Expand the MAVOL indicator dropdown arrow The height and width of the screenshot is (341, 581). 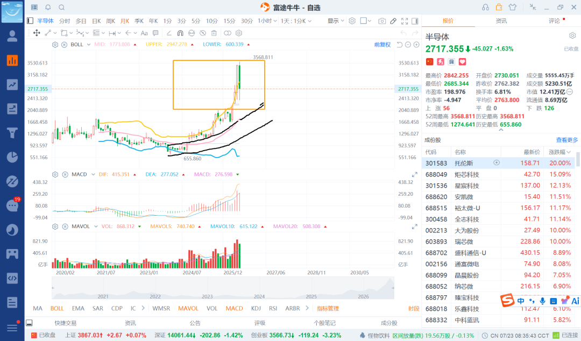pyautogui.click(x=96, y=226)
